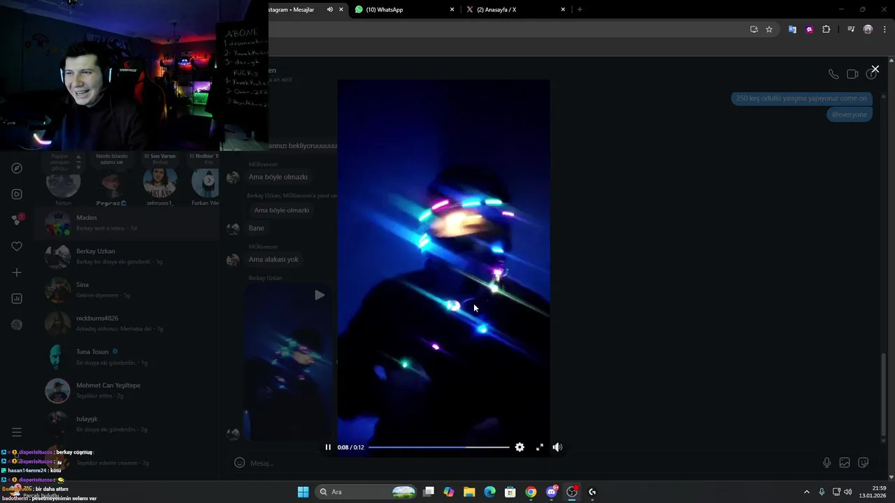Screen dimensions: 895x503
Task: Seek along the video progress bar
Action: 438,447
